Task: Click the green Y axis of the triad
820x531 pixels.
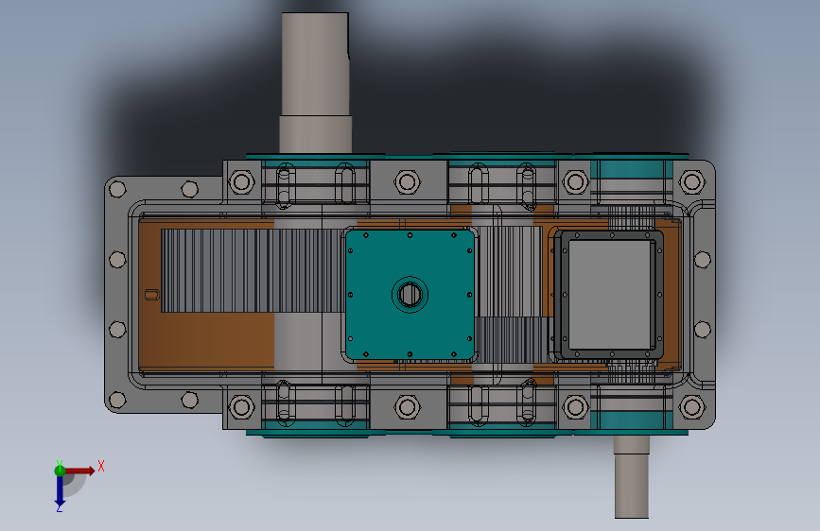Action: [x=60, y=470]
